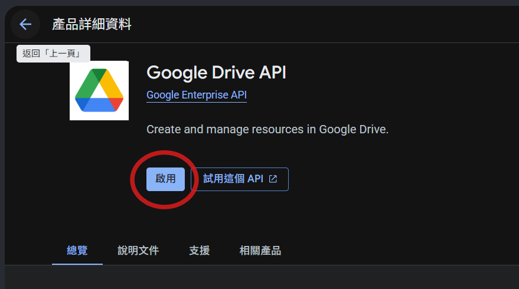Click the 'Create and manage resources' description
This screenshot has width=519, height=289.
pos(267,129)
